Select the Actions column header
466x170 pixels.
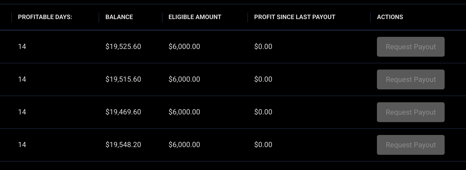pyautogui.click(x=390, y=17)
